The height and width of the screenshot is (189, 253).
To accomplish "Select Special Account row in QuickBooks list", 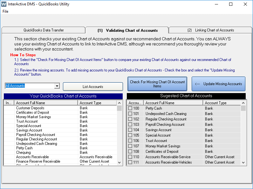I will 60,126.
